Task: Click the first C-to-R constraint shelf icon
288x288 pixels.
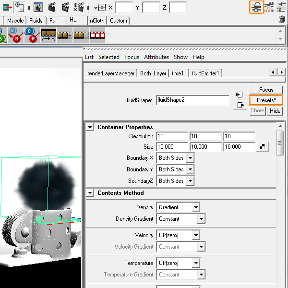Action: click(16, 35)
